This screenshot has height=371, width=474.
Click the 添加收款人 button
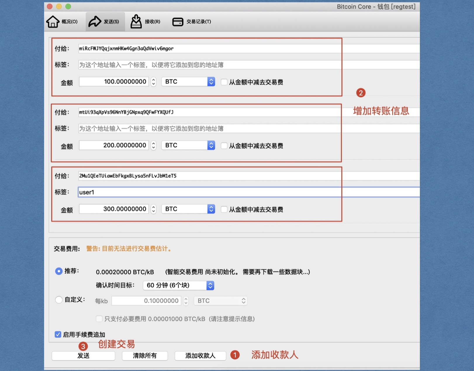tap(200, 356)
